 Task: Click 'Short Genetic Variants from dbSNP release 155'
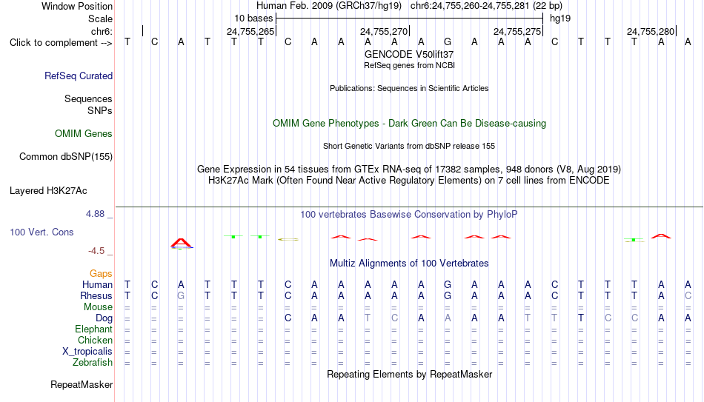coord(409,147)
